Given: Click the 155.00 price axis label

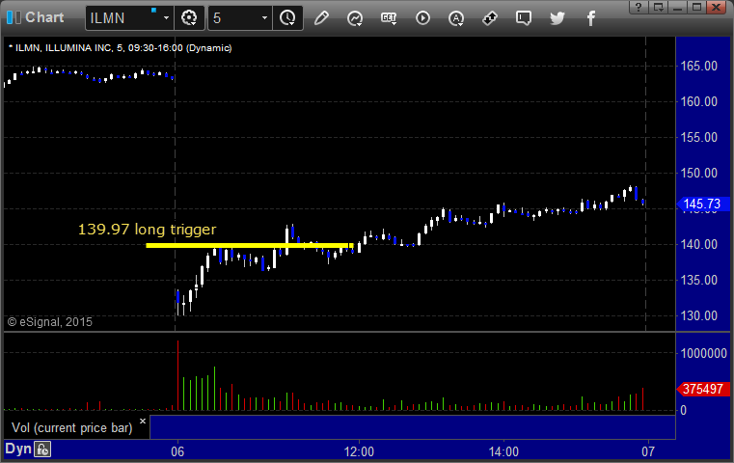Looking at the screenshot, I should click(x=699, y=137).
